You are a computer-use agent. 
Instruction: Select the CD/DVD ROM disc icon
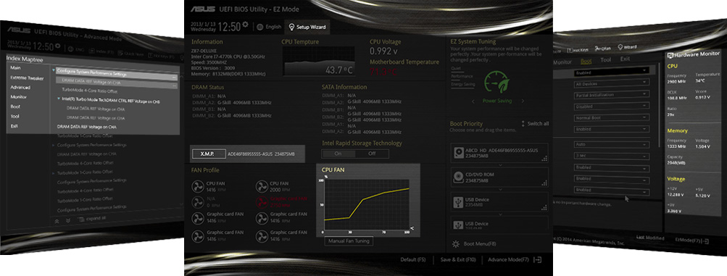(x=459, y=177)
